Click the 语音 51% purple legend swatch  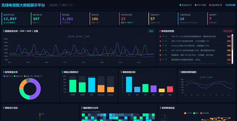pyautogui.click(x=4, y=76)
